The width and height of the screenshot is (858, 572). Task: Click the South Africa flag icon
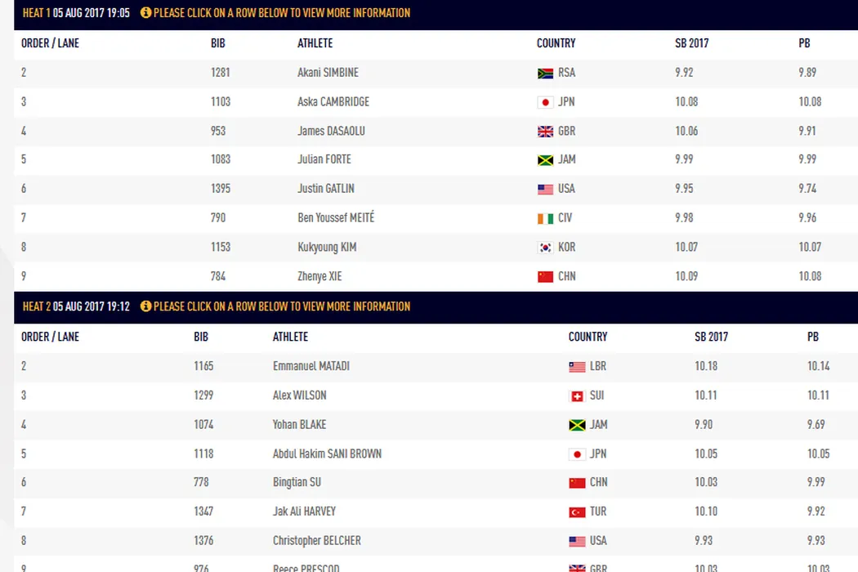[x=545, y=74]
